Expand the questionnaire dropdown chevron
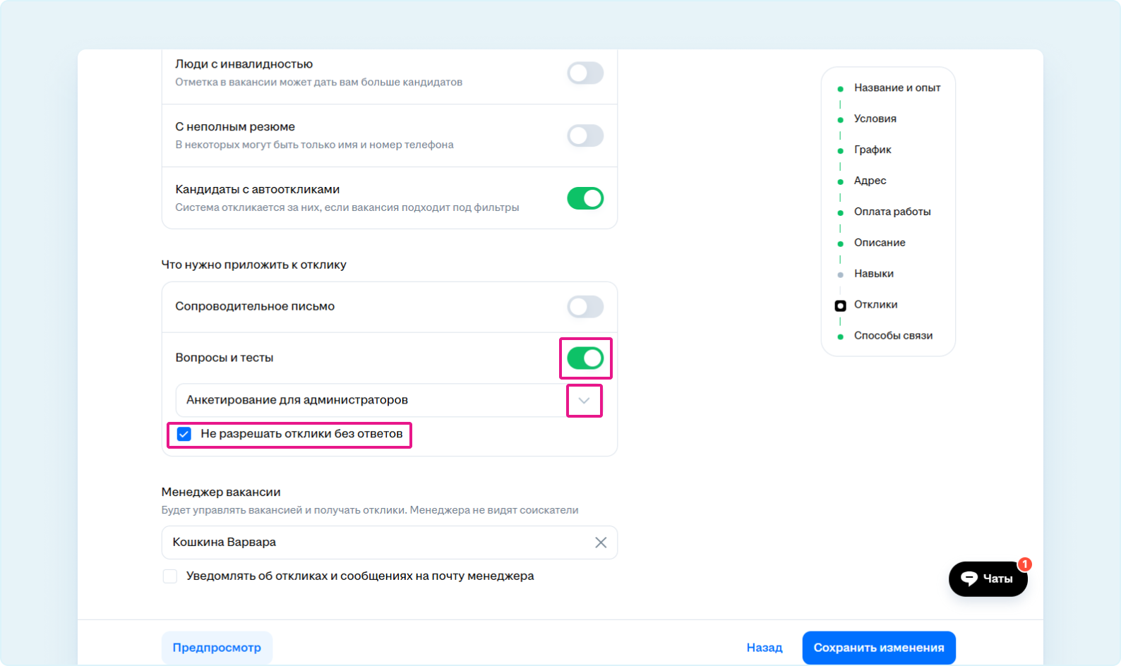Screen dimensions: 1121x666 coord(584,401)
